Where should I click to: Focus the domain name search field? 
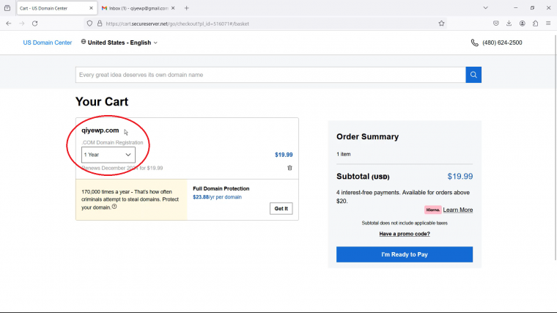coord(270,75)
